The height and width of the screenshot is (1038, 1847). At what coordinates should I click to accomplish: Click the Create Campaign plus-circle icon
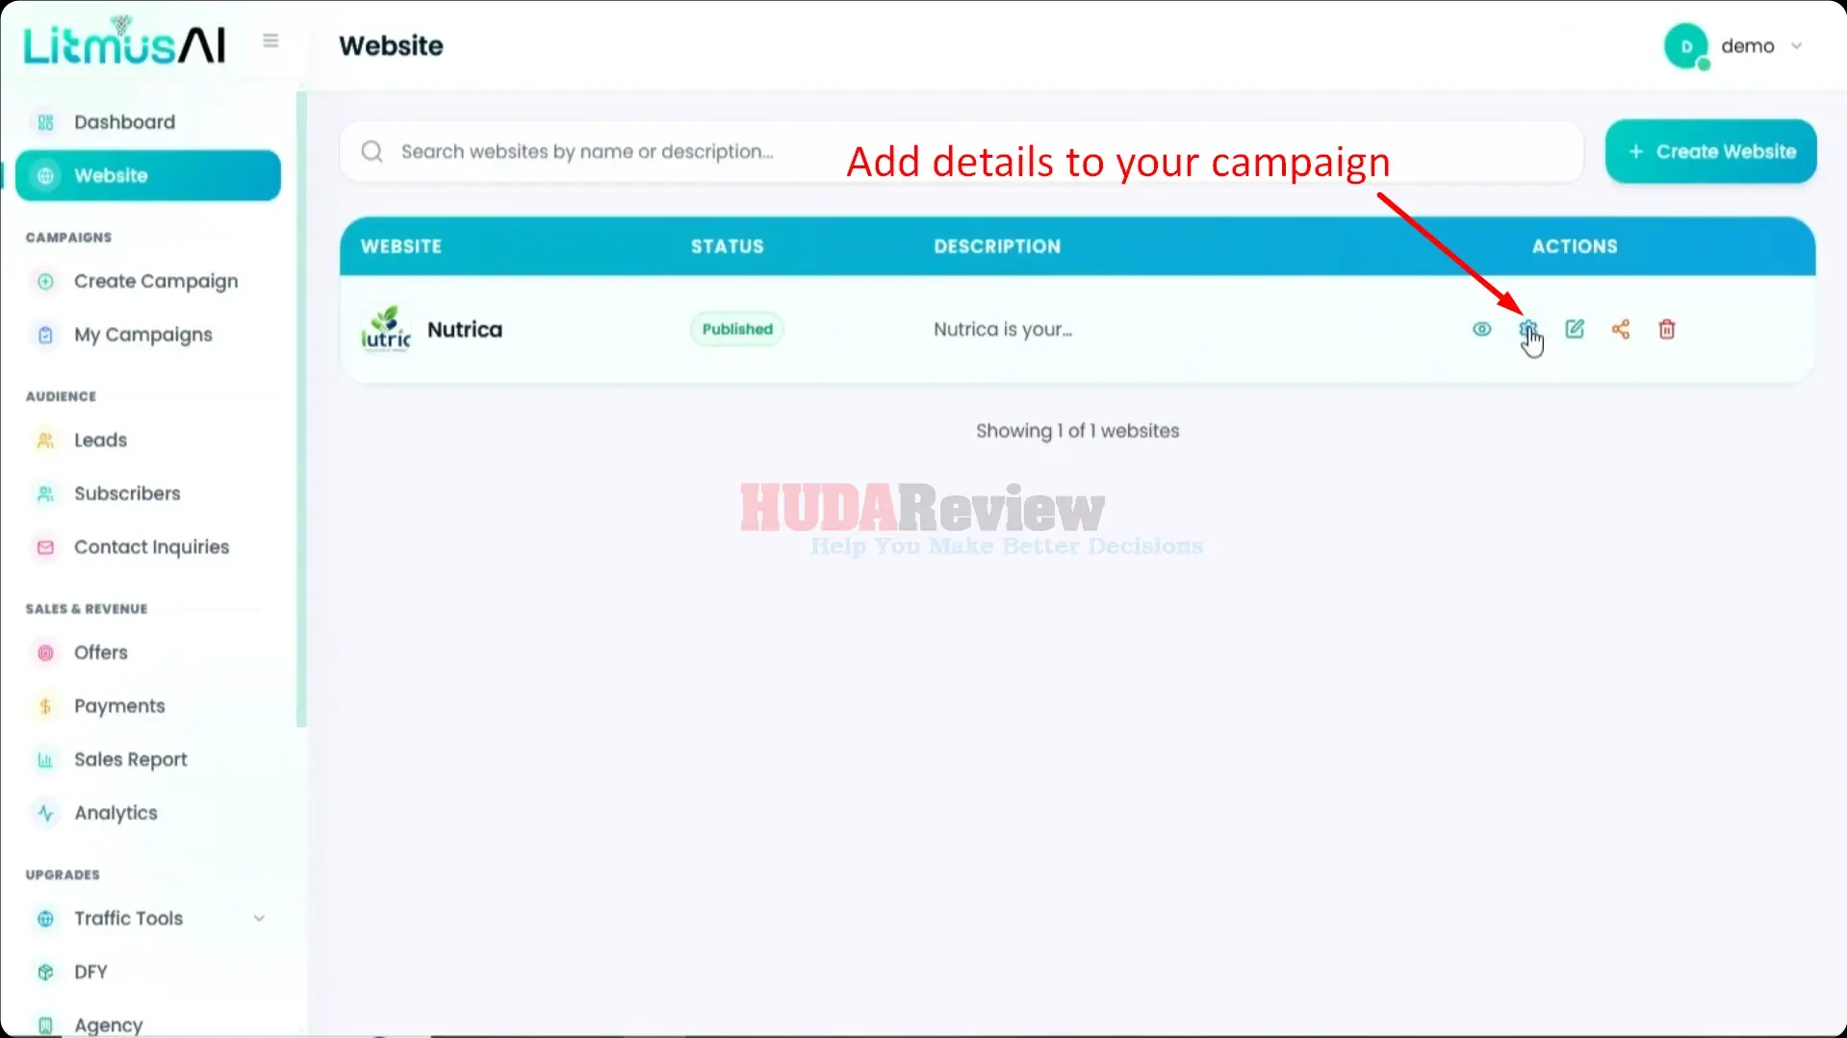point(45,281)
